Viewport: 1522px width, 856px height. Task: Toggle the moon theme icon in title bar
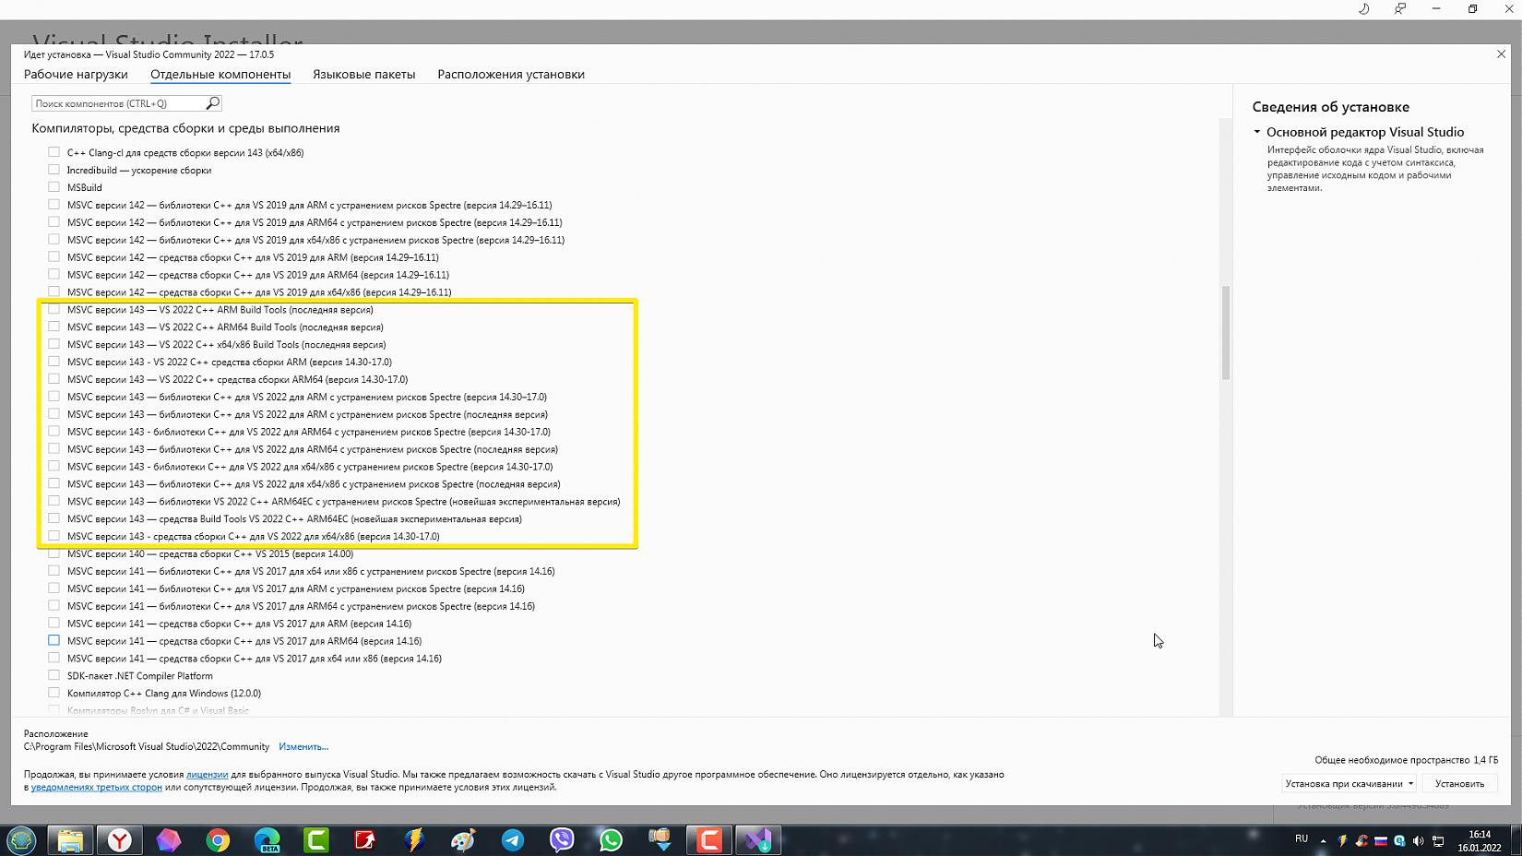1364,9
